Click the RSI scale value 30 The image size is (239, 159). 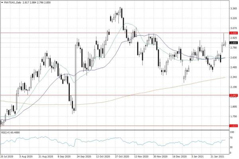[x=232, y=147]
